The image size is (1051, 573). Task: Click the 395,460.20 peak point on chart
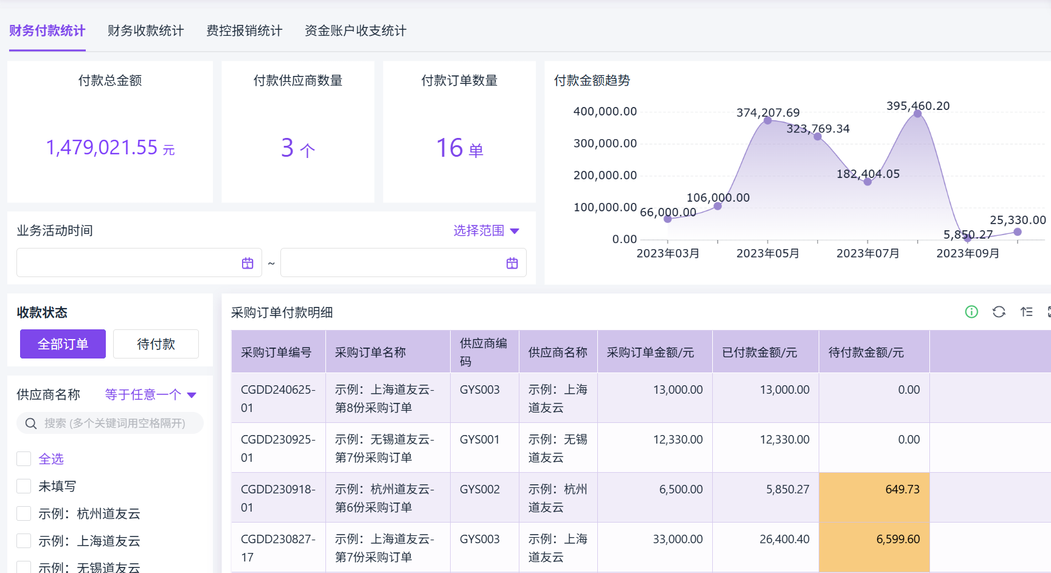(917, 114)
